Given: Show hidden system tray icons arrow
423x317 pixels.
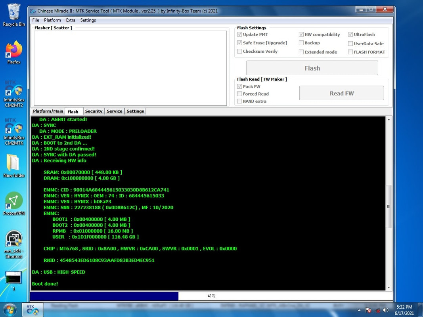Looking at the screenshot, I should pyautogui.click(x=359, y=310).
